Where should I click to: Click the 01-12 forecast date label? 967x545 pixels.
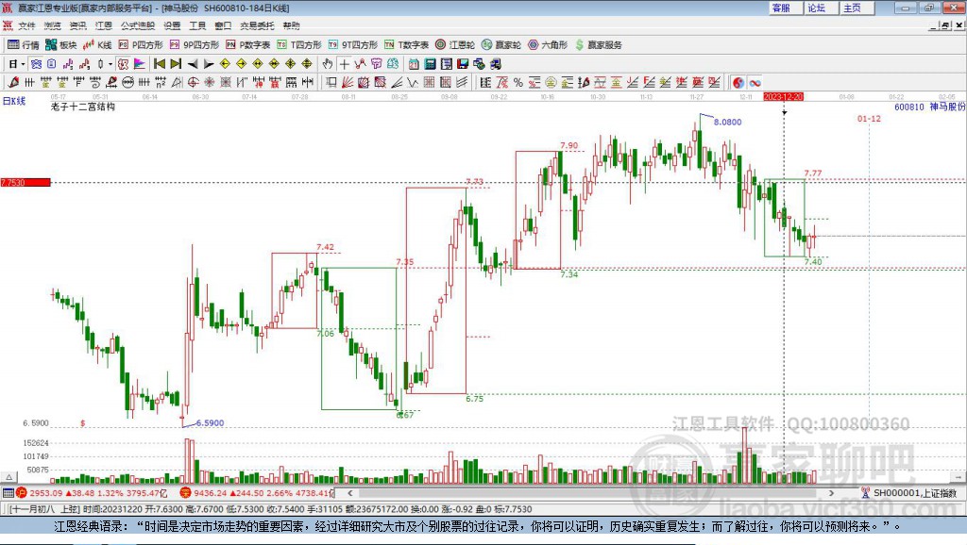coord(869,118)
